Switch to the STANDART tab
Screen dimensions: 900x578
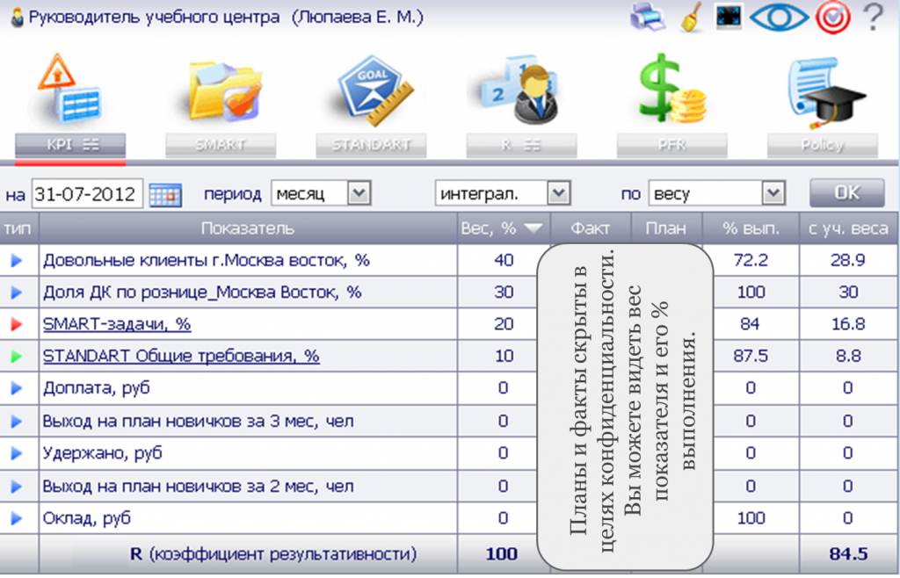pos(371,145)
